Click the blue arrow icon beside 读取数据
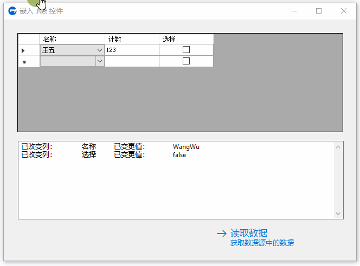 [222, 233]
